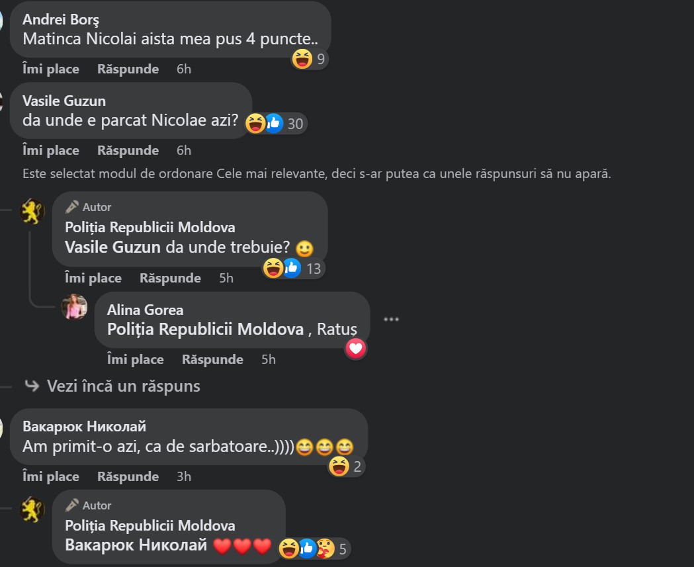The height and width of the screenshot is (567, 694).
Task: Open the 30 reactions on Vasile Guzun's comment
Action: tap(275, 124)
